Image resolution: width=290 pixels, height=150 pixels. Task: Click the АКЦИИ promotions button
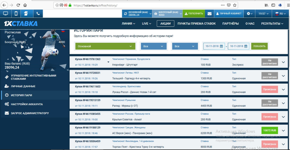tap(165, 24)
